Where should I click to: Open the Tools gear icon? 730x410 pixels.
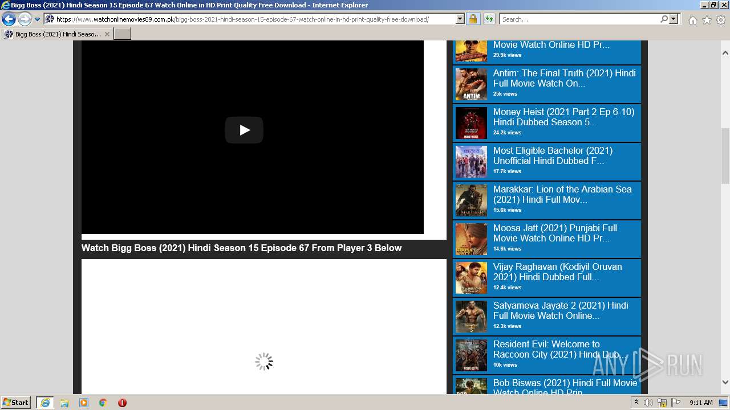[x=721, y=20]
